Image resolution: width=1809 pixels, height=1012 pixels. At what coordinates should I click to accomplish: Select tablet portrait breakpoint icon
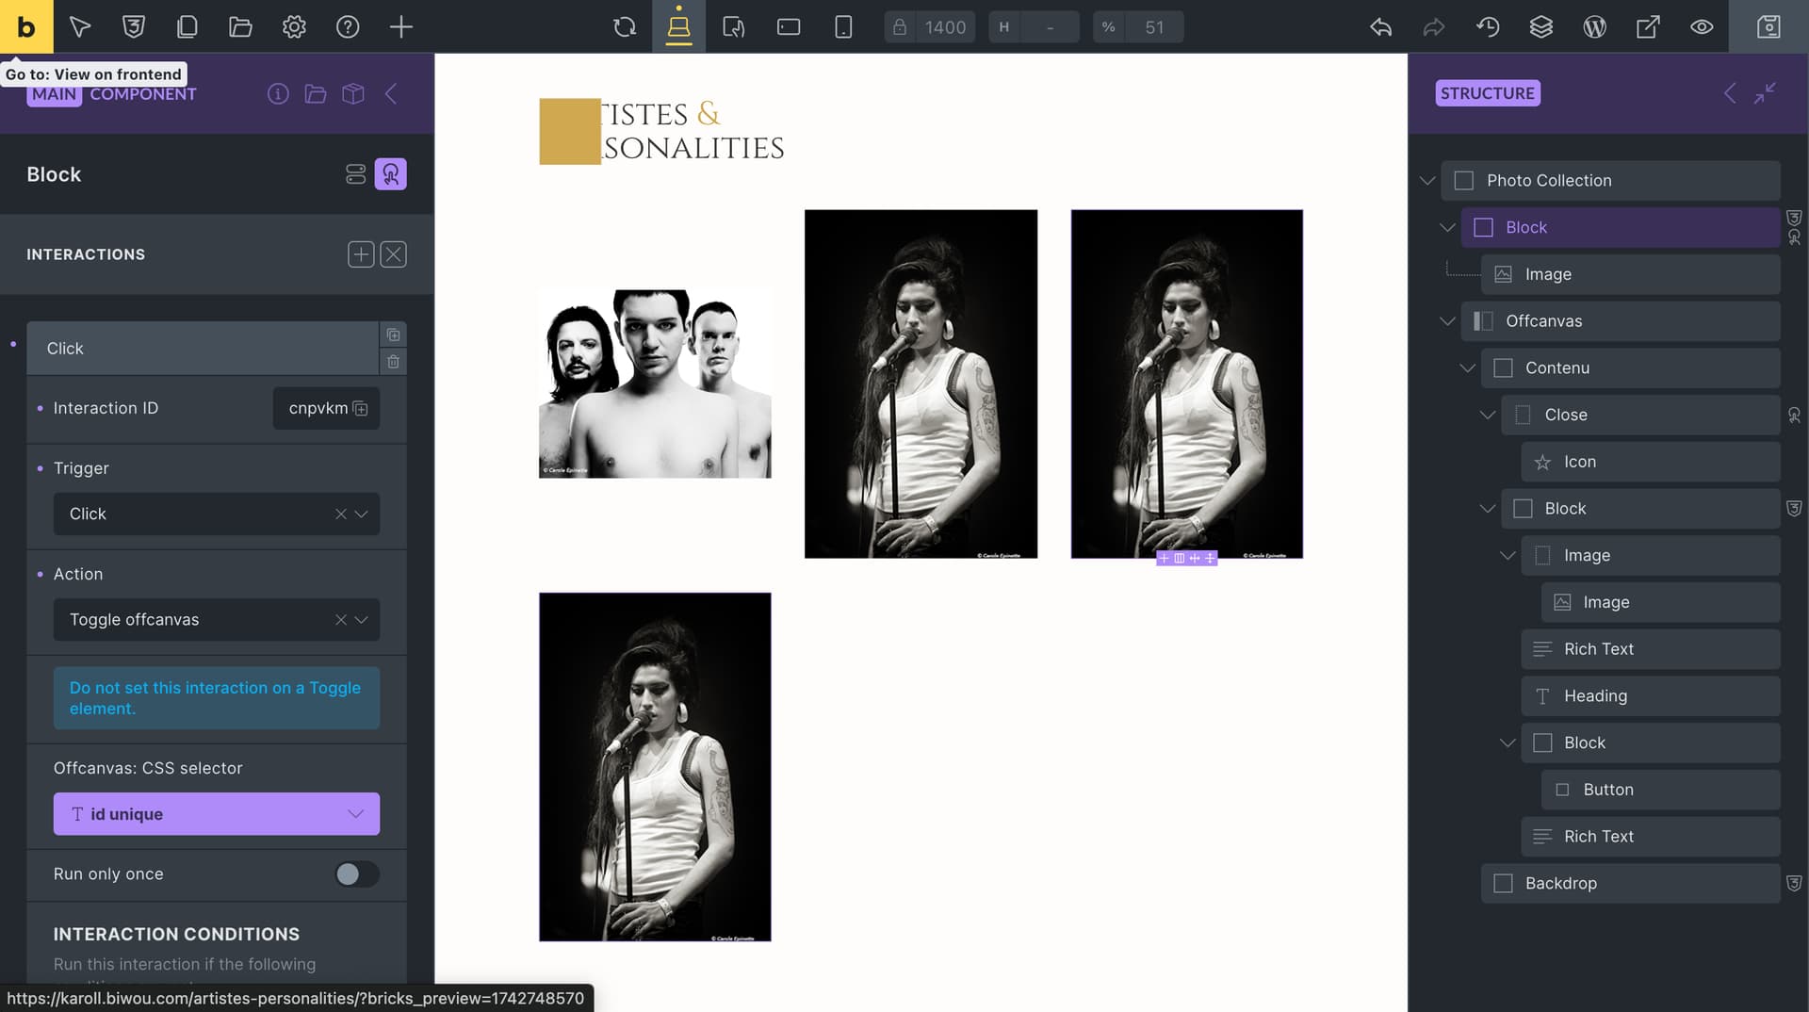[734, 26]
